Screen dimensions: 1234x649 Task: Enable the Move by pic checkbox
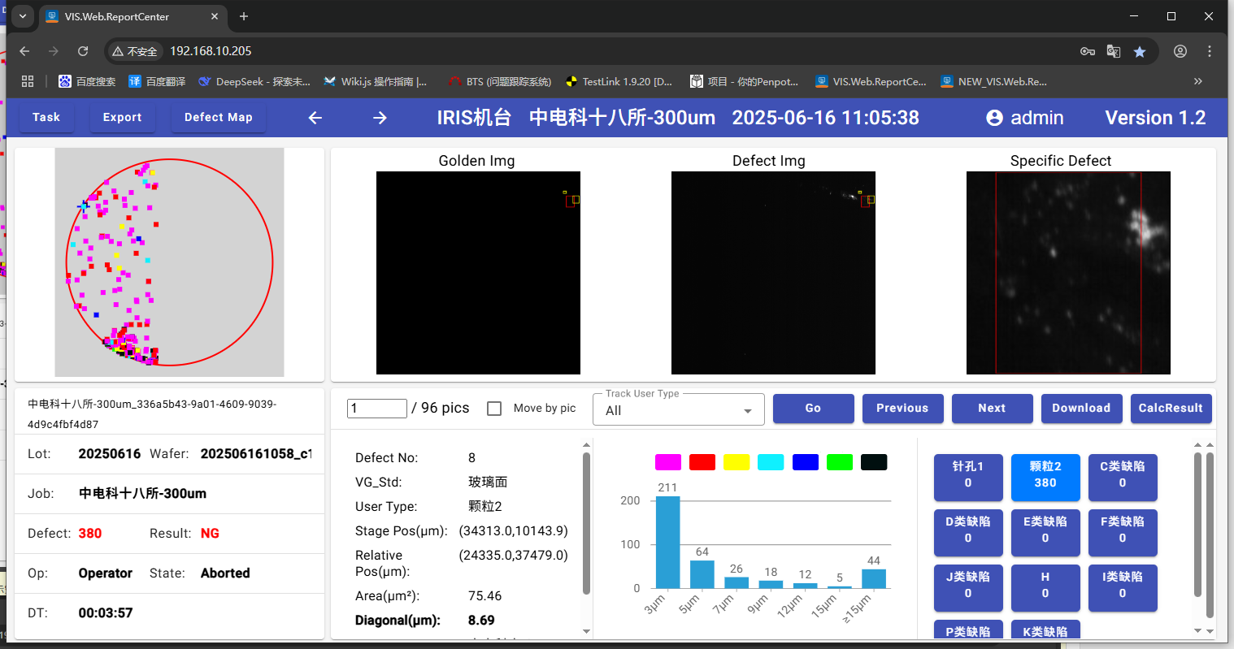coord(494,409)
